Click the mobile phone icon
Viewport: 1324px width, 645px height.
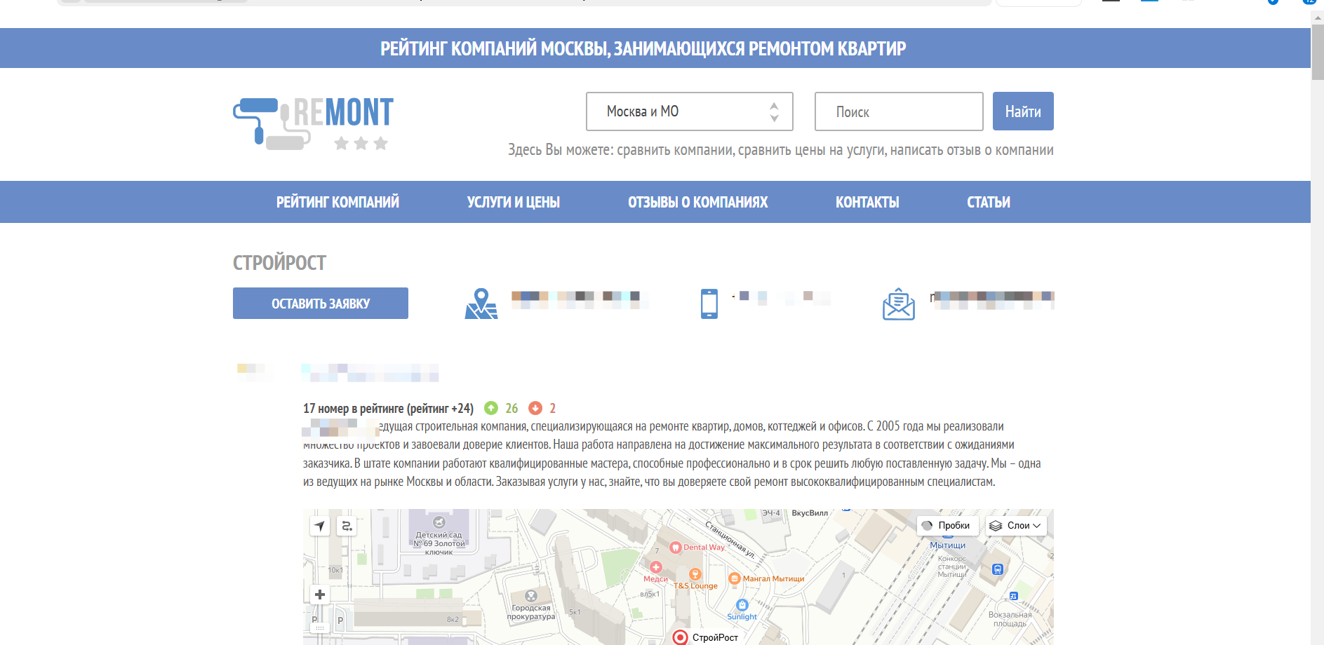tap(709, 304)
